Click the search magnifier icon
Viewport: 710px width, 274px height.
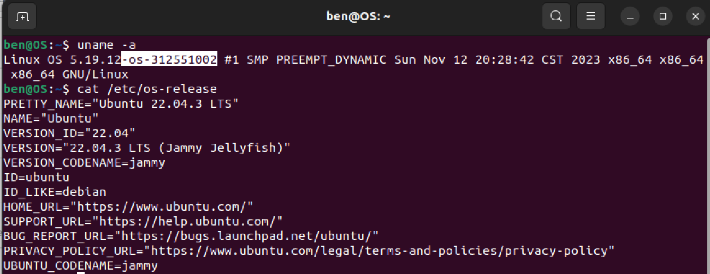click(556, 16)
